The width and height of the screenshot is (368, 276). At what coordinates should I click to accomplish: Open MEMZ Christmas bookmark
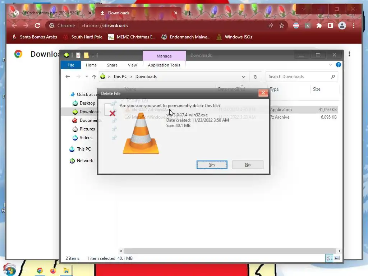(x=132, y=37)
